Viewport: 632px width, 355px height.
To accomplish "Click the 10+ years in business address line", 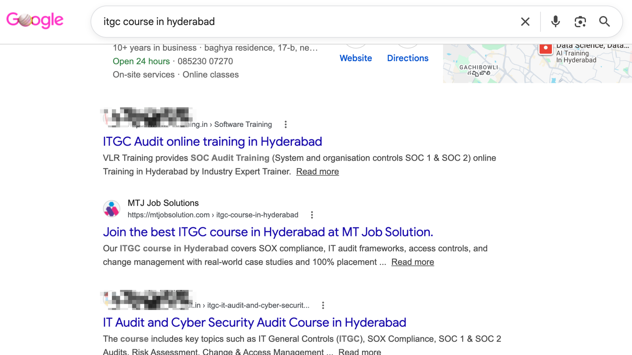I will coord(215,48).
